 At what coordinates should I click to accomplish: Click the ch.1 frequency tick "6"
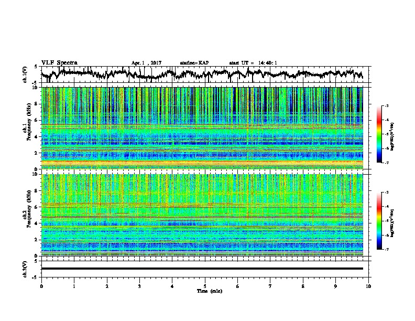pyautogui.click(x=37, y=121)
